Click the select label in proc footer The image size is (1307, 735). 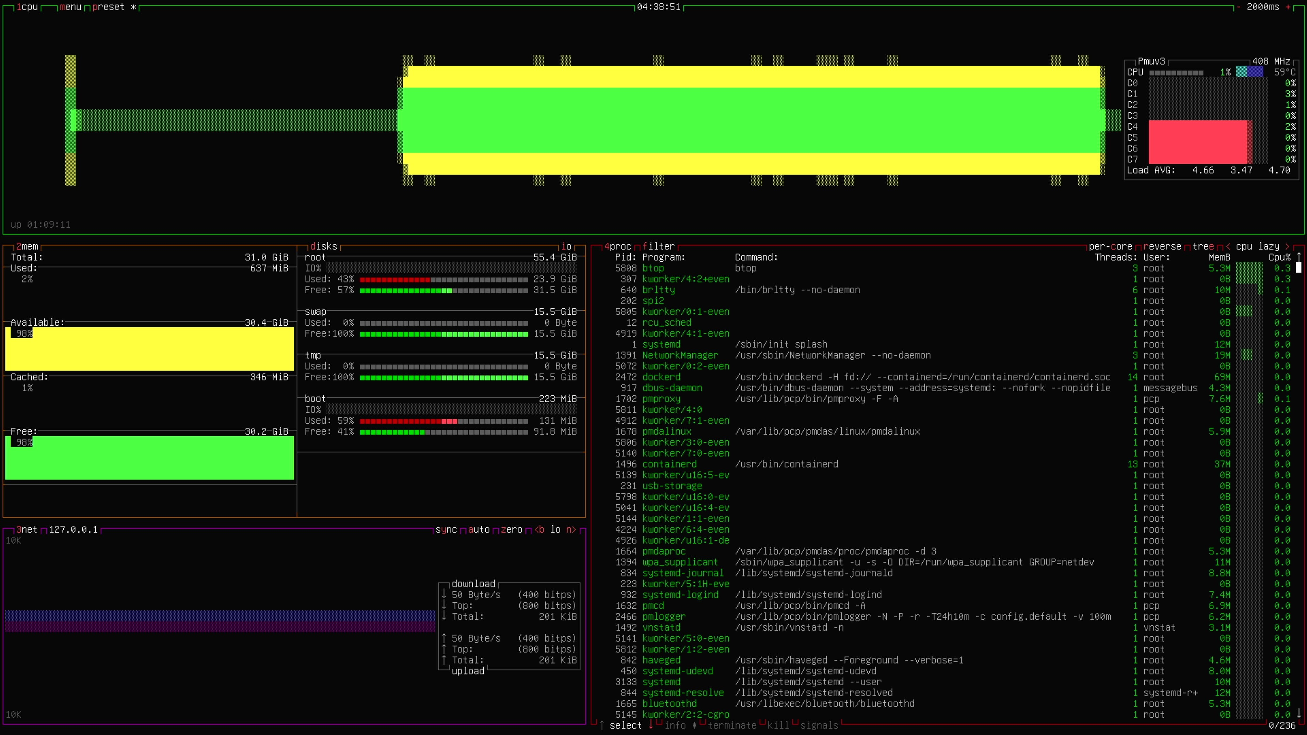(626, 725)
